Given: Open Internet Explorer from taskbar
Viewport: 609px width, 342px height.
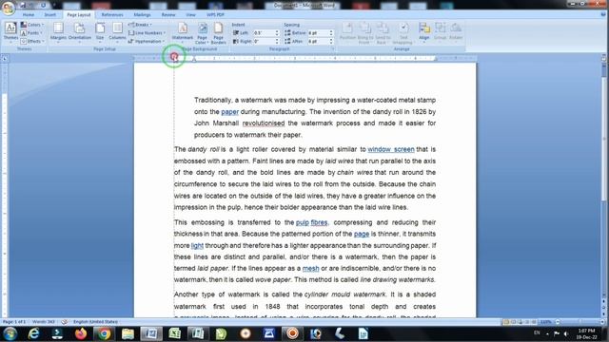Looking at the screenshot, I should coord(34,333).
